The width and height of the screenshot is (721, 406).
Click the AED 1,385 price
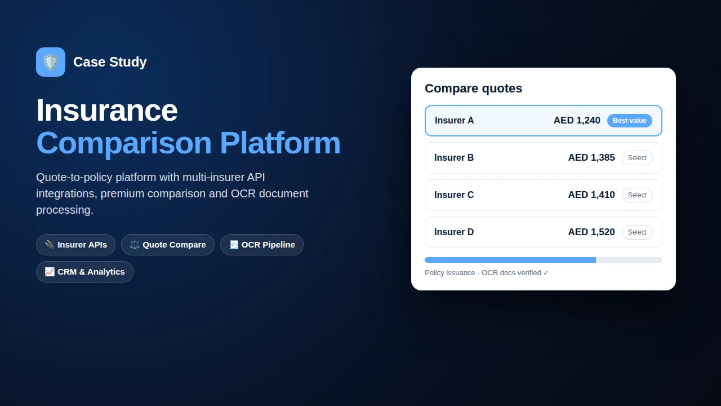pos(591,158)
